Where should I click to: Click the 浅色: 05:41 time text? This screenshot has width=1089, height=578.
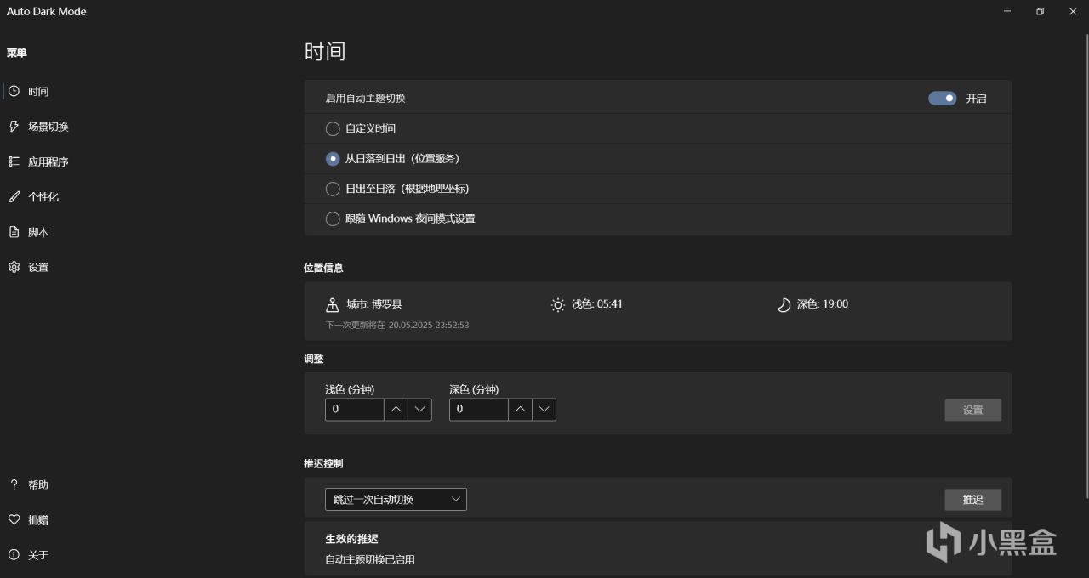pos(597,304)
